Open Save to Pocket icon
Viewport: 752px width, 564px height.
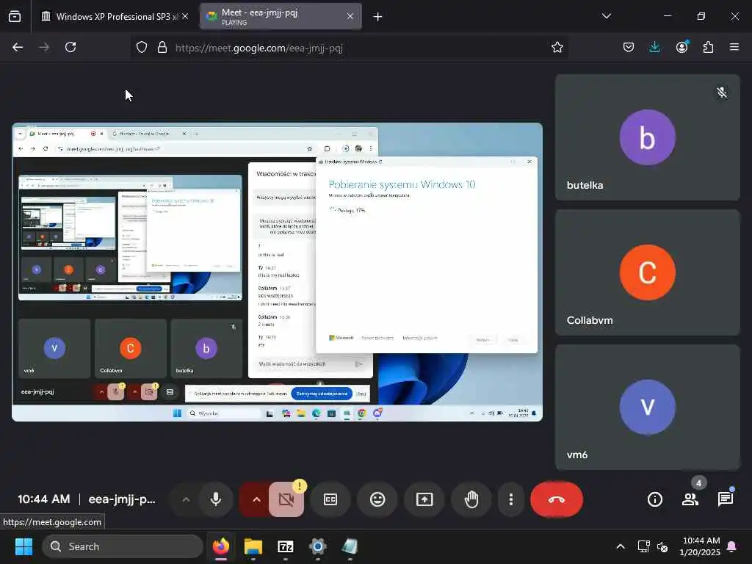coord(629,47)
